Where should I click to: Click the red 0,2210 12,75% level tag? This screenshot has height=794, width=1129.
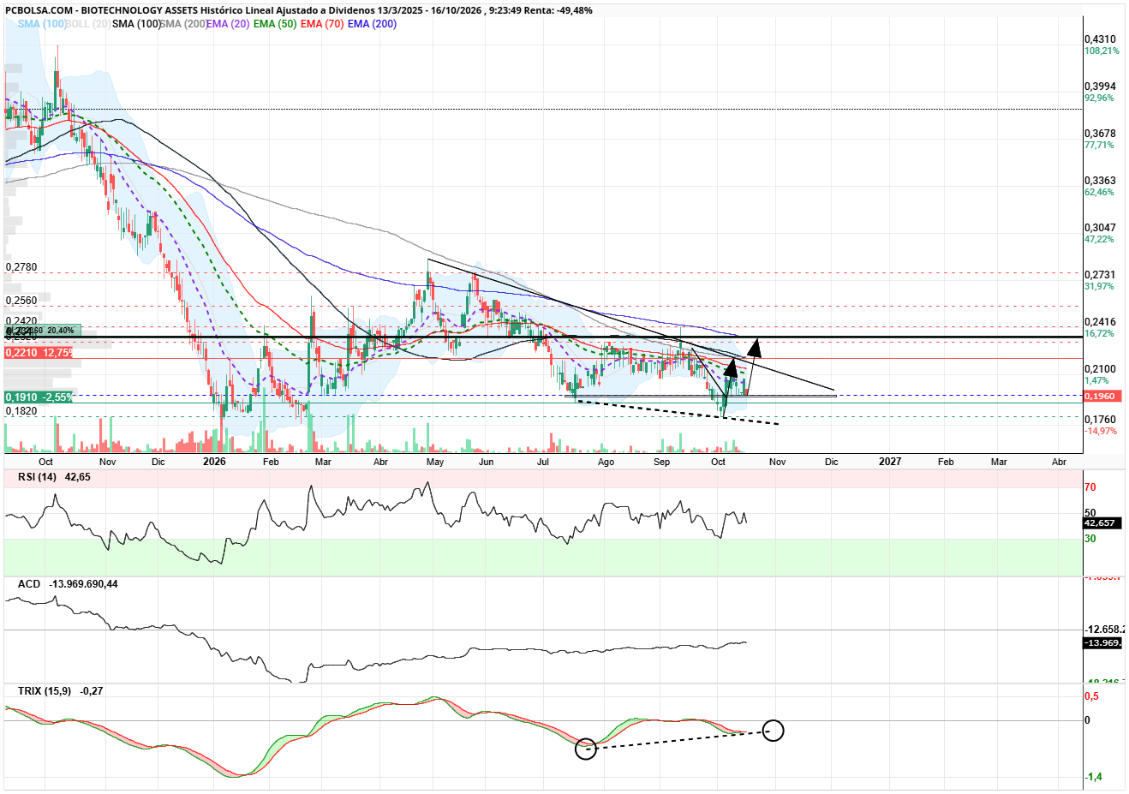tap(39, 352)
